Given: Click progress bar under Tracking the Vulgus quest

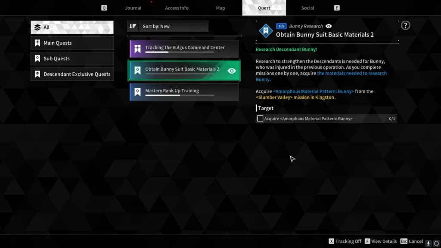Looking at the screenshot, I should (180, 52).
